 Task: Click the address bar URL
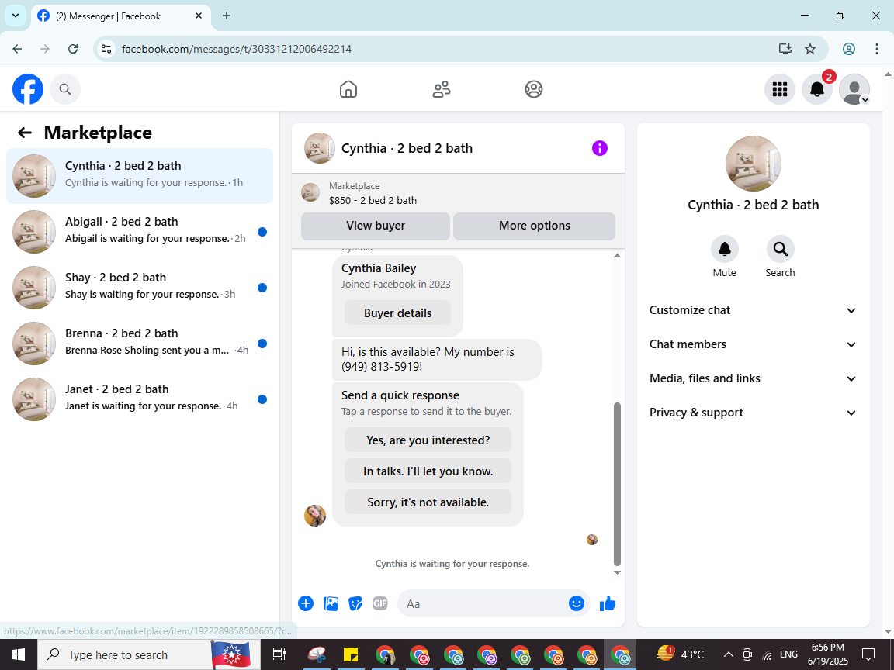(x=237, y=49)
